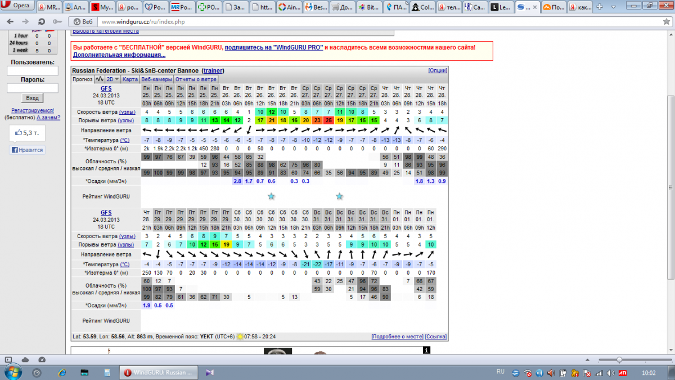This screenshot has height=380, width=675.
Task: Click the Facebook thumbs-up count box
Action: 28,133
